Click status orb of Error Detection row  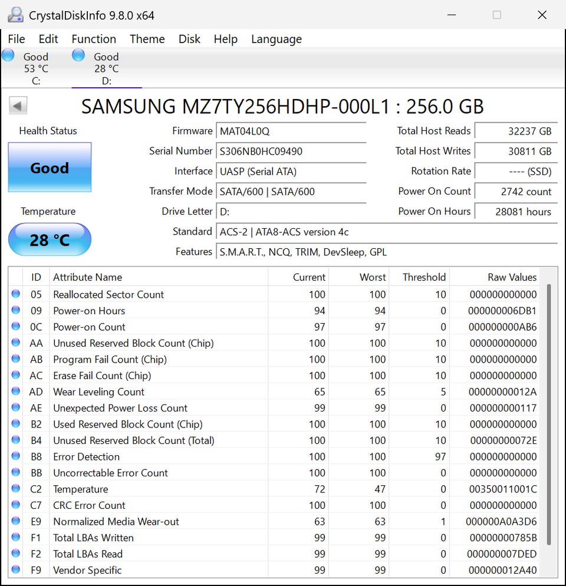(x=16, y=456)
